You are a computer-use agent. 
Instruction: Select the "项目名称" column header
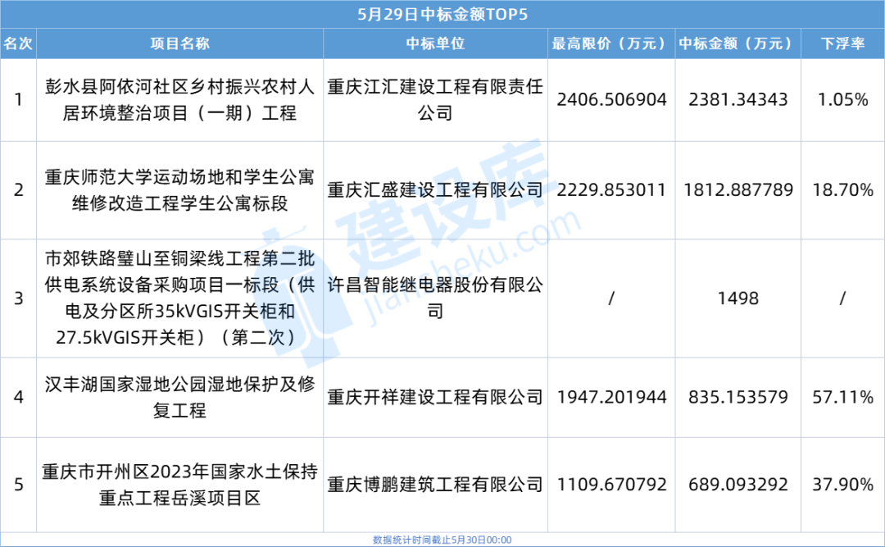click(179, 43)
